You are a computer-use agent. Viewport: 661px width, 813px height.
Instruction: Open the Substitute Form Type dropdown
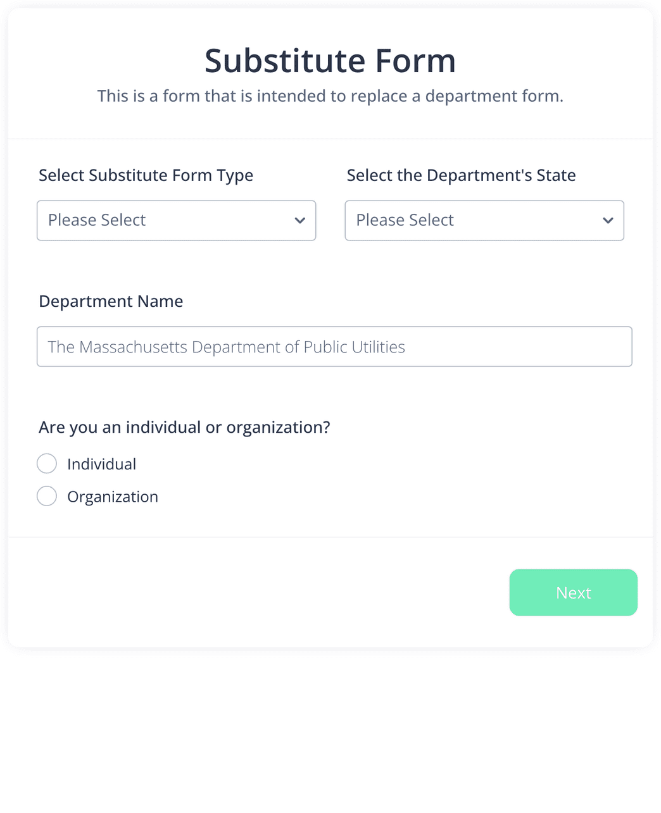coord(176,220)
